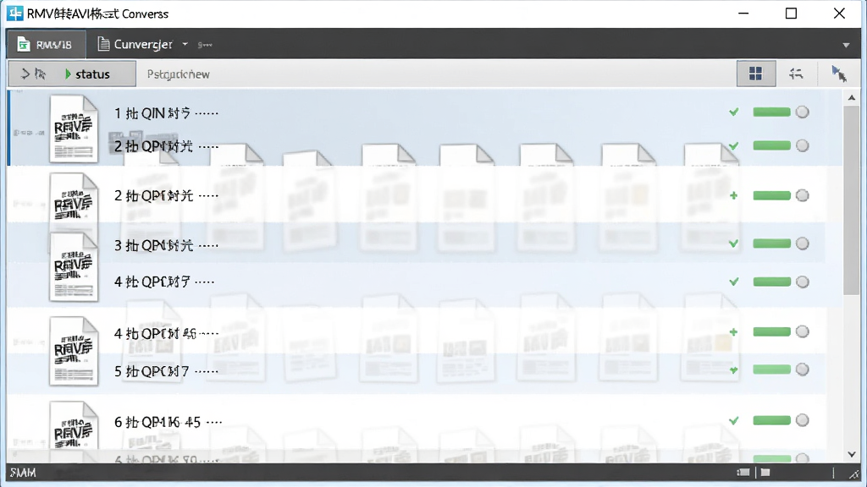Switch to the grid view icon
The height and width of the screenshot is (487, 867).
click(755, 74)
